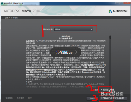Click the Maya icon in the title bar
131x102 pixels.
pyautogui.click(x=2, y=3)
